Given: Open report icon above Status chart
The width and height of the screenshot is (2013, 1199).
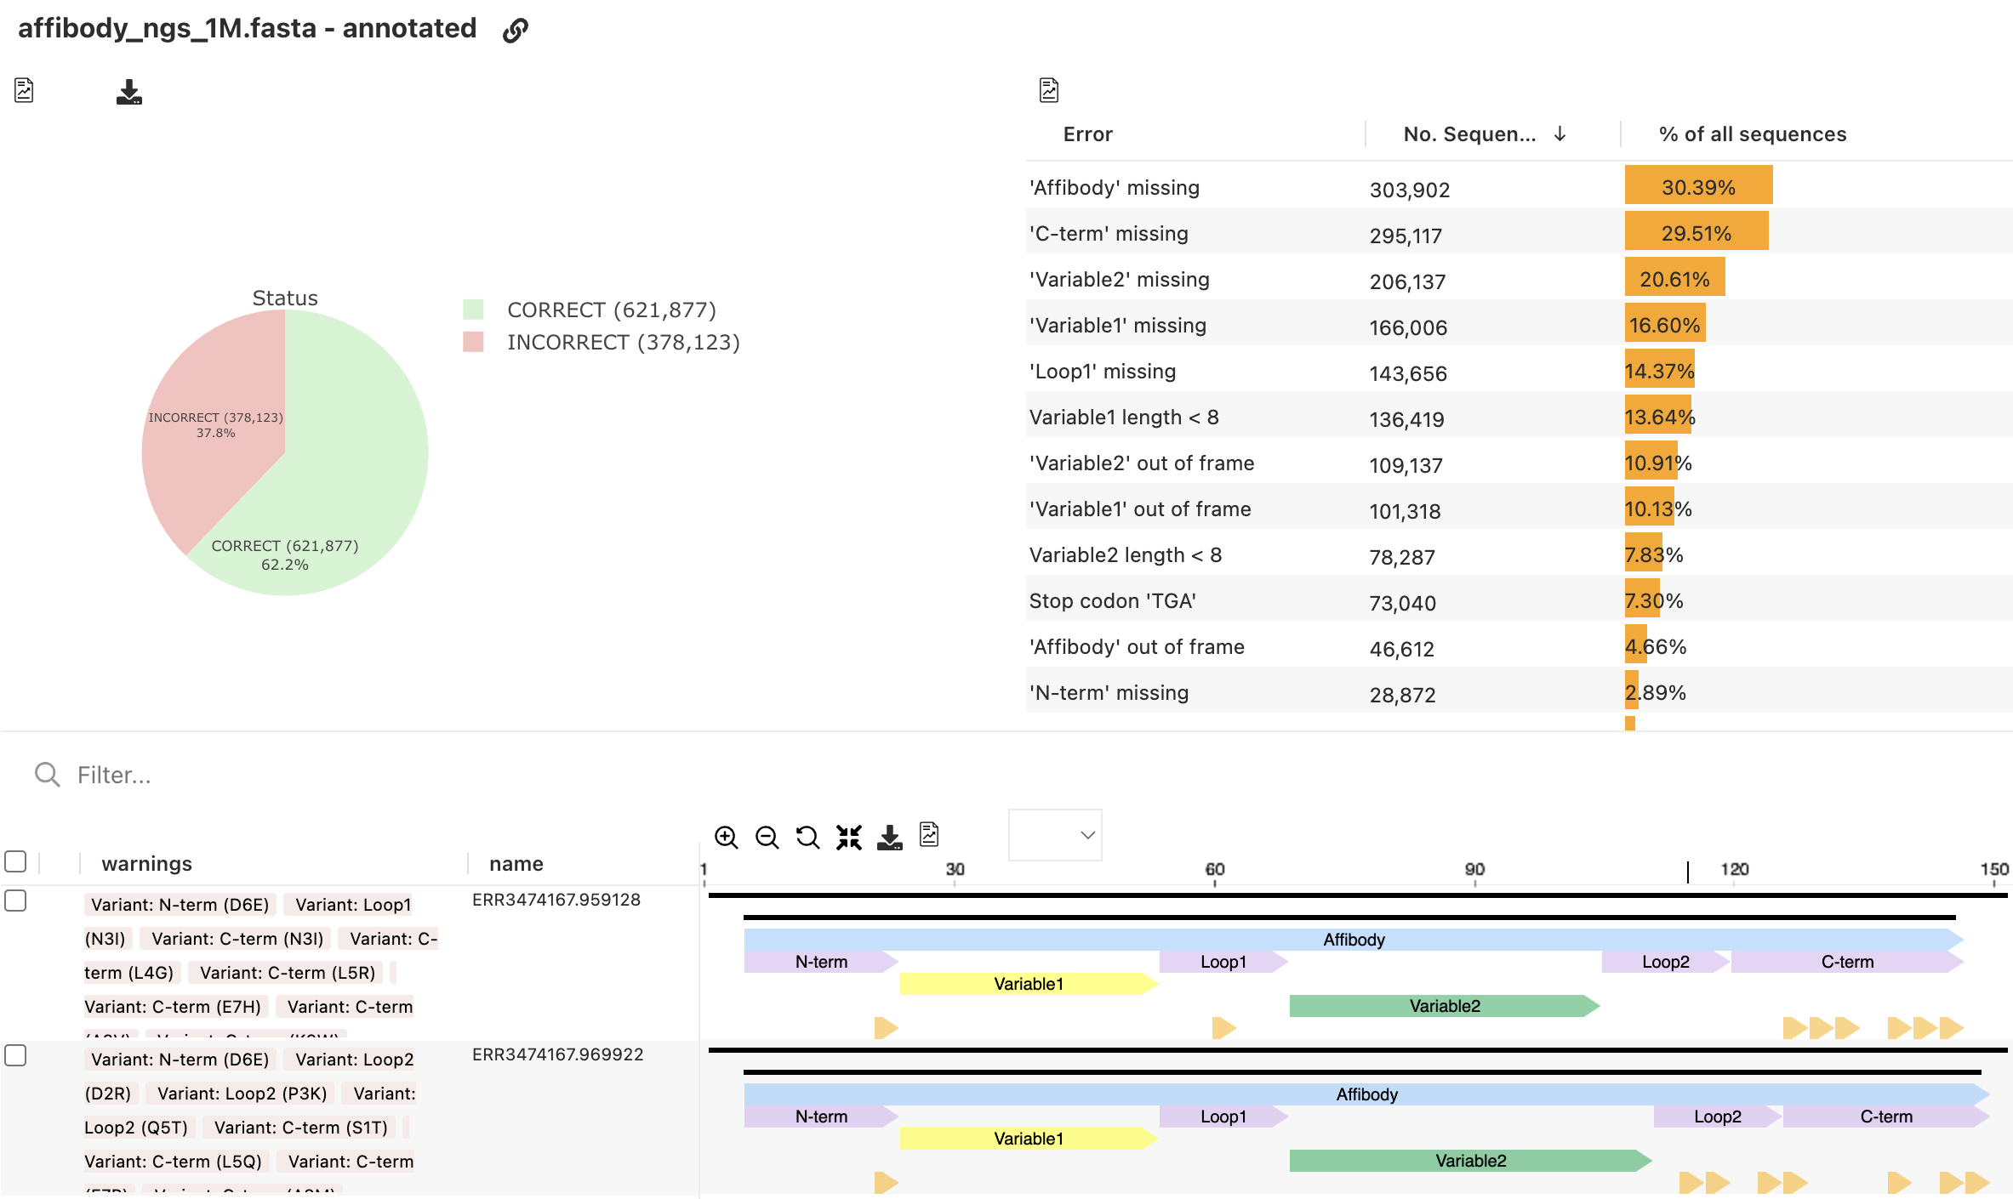Looking at the screenshot, I should [24, 90].
